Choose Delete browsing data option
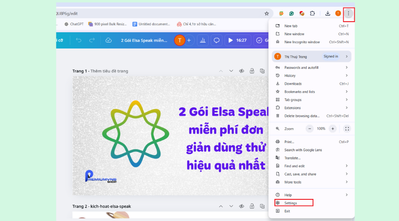 pos(312,116)
